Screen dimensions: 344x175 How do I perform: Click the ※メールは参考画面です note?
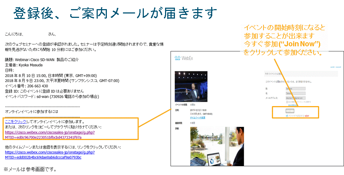pos(30,169)
